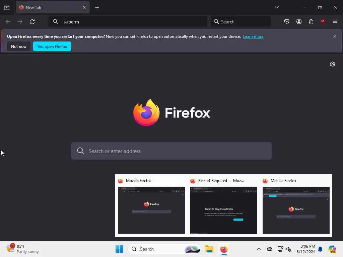Screen dimensions: 343x257
Task: Click the Search or enter address field
Action: (x=171, y=151)
